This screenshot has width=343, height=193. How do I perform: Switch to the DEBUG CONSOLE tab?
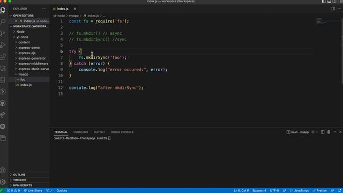[x=122, y=132]
